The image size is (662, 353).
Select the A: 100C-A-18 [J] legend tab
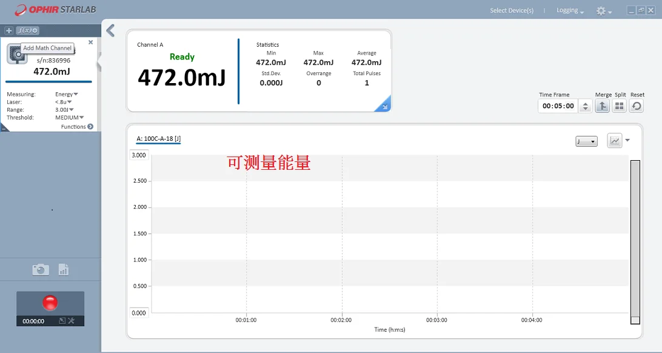tap(158, 139)
